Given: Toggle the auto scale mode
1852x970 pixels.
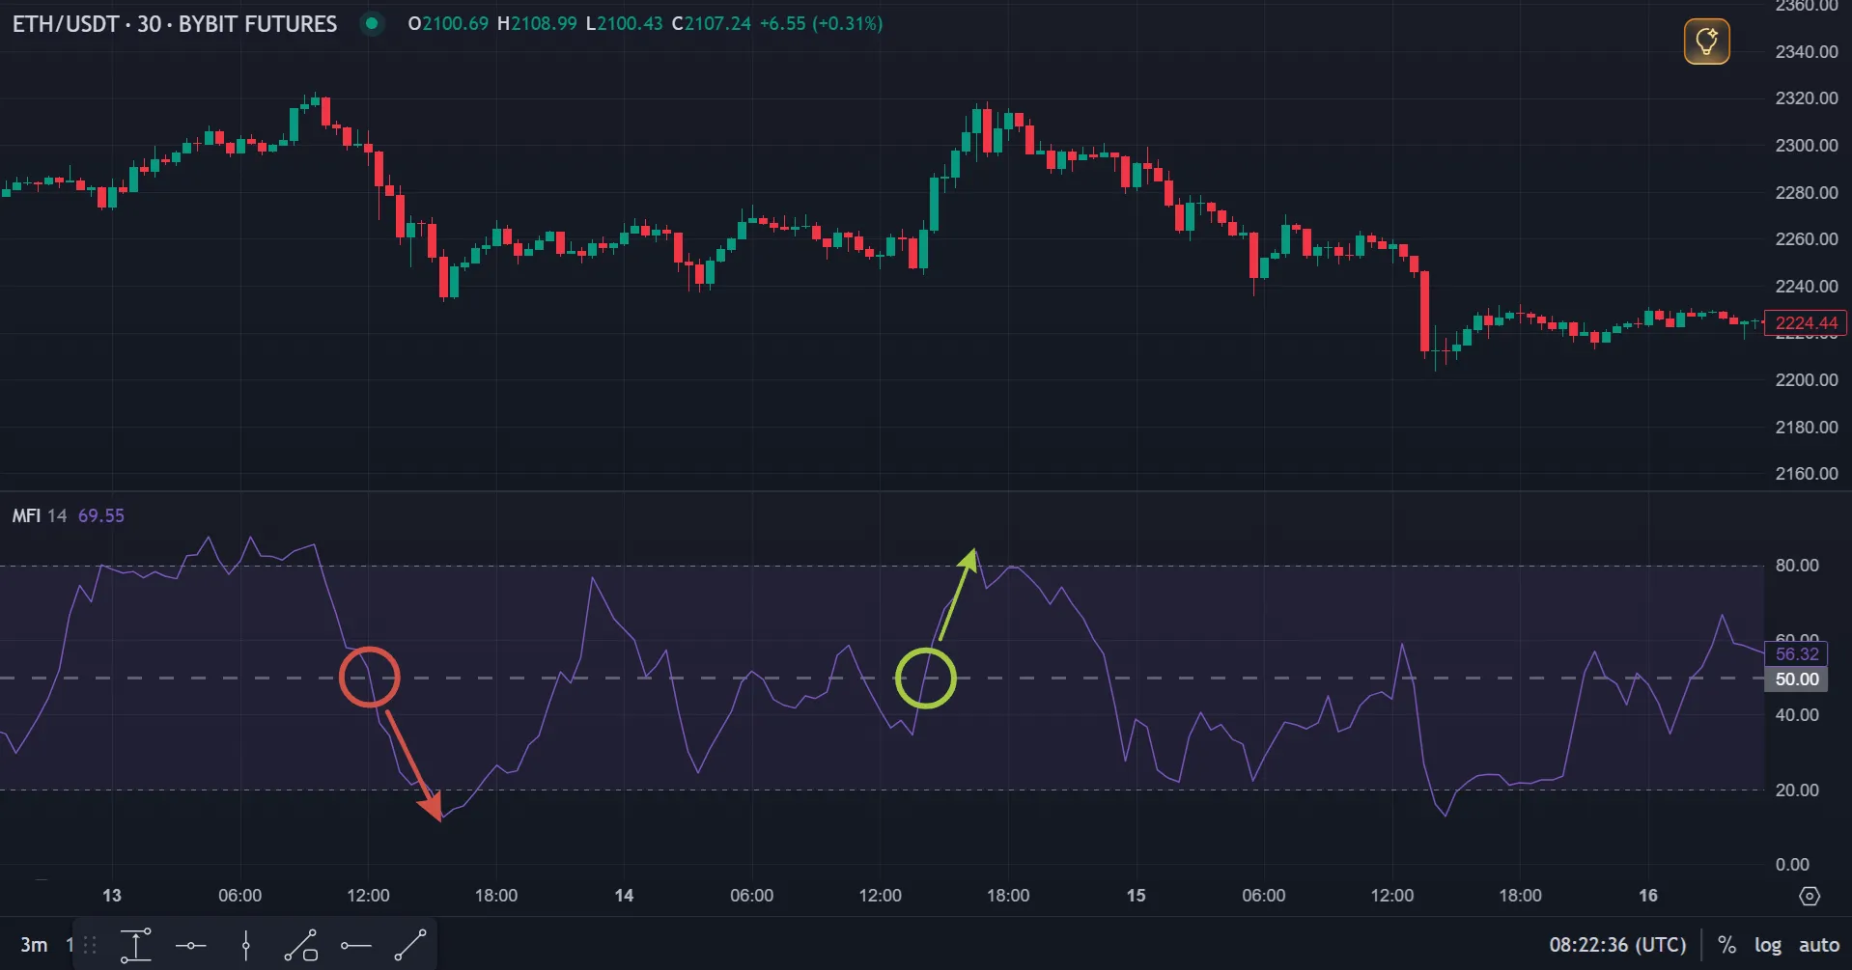Looking at the screenshot, I should click(x=1819, y=945).
